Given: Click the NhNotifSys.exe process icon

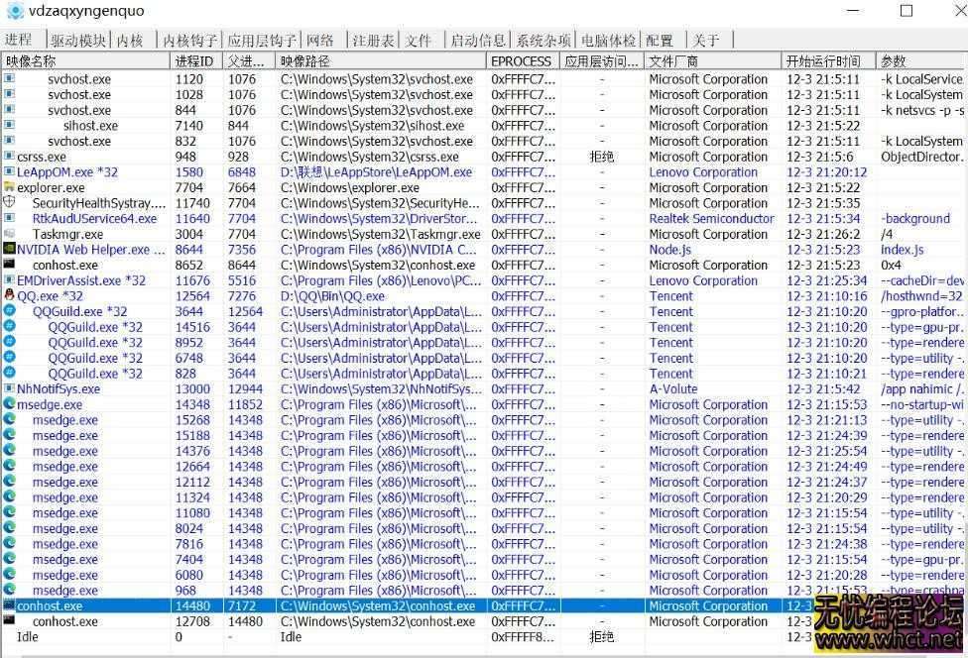Looking at the screenshot, I should 8,388.
